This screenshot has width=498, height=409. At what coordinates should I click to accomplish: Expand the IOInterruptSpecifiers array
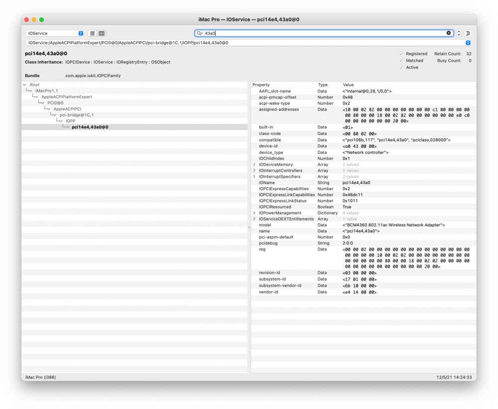tap(254, 177)
